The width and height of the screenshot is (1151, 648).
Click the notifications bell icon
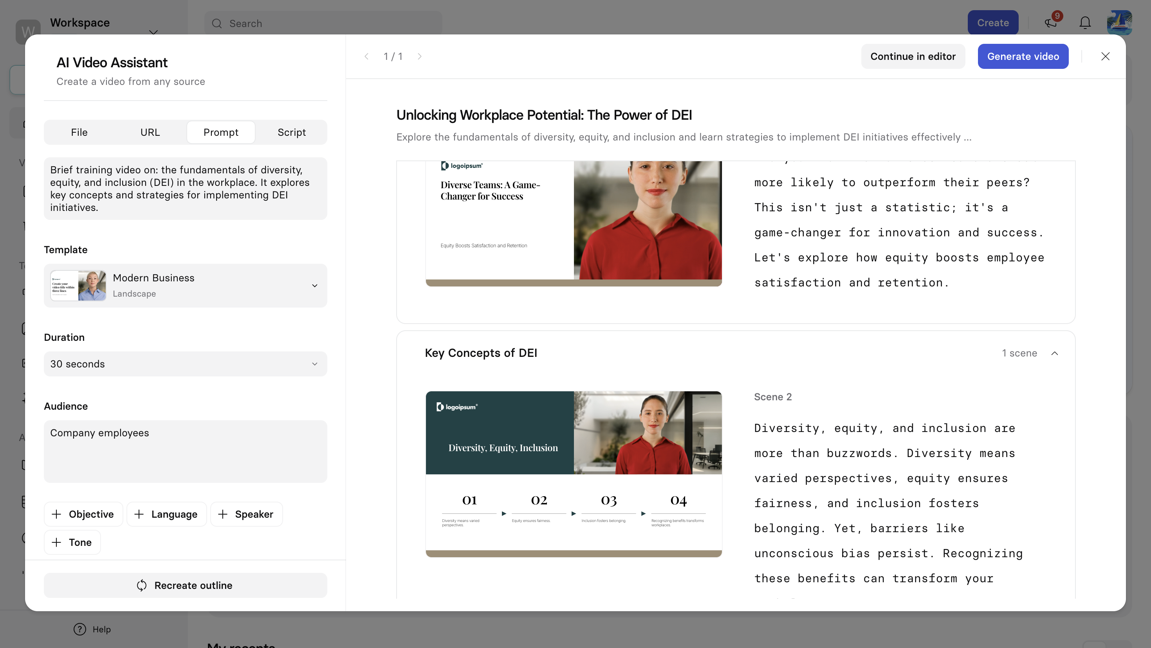1085,23
